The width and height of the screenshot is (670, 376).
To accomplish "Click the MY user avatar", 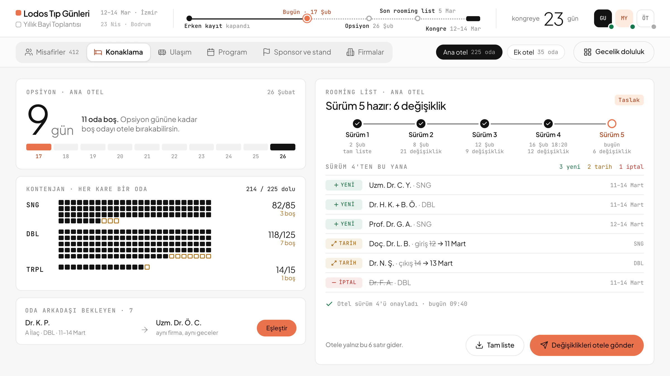I will (624, 18).
